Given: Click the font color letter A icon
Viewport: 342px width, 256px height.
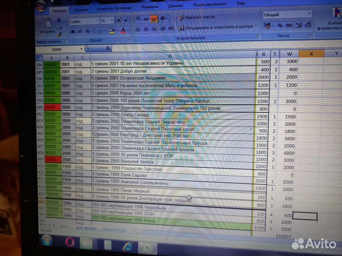Looking at the screenshot, I should (123, 31).
